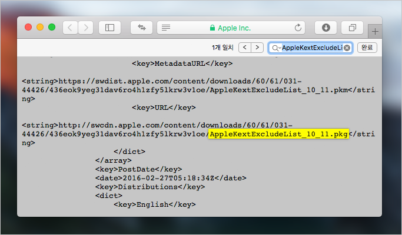Click the highlighted AppleKextExcludeList_10_11.pkg text
This screenshot has width=402, height=235.
click(278, 134)
